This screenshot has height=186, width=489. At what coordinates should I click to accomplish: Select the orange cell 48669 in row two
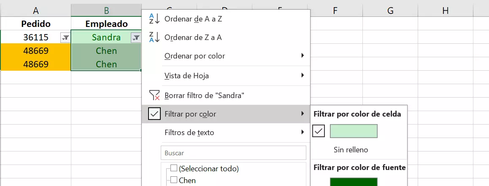pyautogui.click(x=36, y=51)
